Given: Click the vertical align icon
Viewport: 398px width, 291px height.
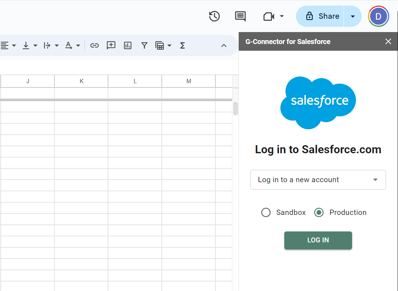Looking at the screenshot, I should click(x=26, y=45).
